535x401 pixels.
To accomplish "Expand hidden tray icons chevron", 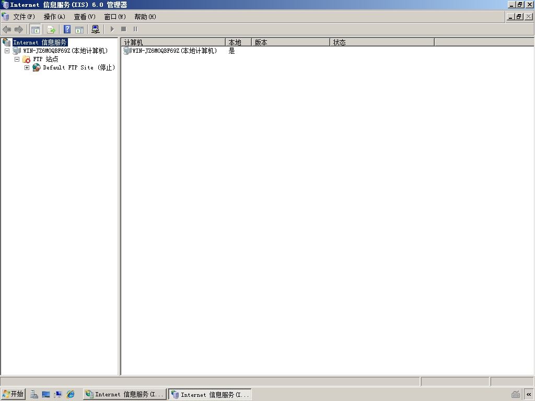I will click(529, 395).
